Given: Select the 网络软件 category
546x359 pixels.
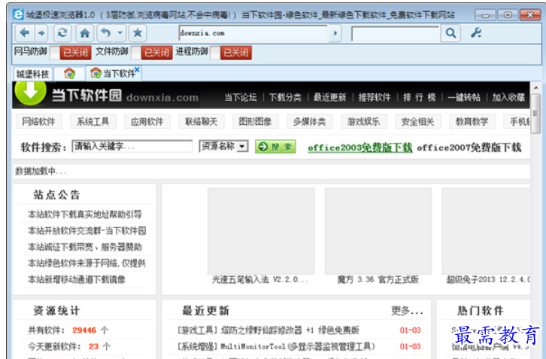Looking at the screenshot, I should (38, 122).
